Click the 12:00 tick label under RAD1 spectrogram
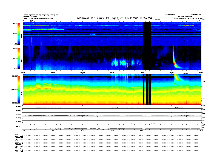217x168 pixels. pos(112,72)
